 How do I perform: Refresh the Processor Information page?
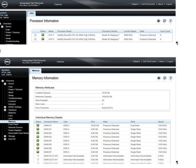[x=164, y=21]
